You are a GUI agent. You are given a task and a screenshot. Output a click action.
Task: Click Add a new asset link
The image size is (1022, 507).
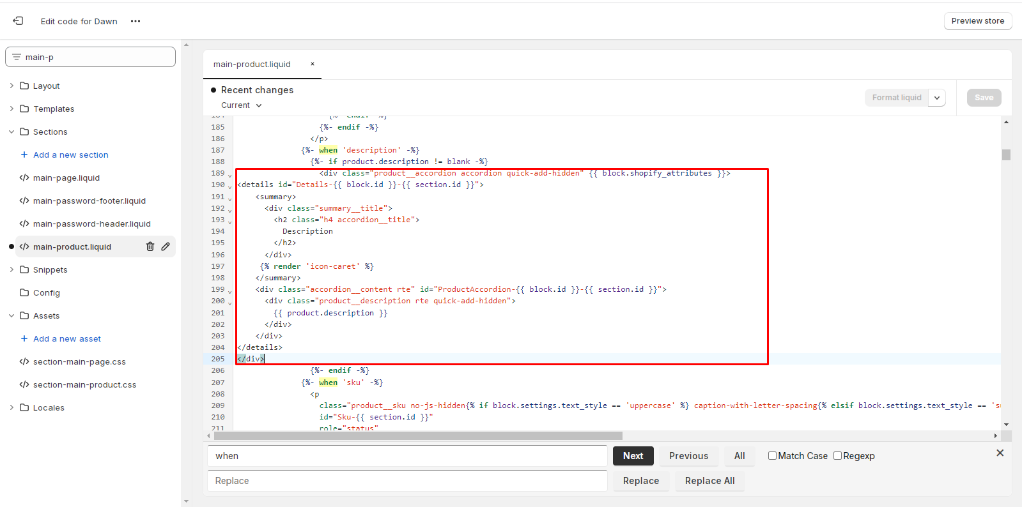pyautogui.click(x=67, y=338)
